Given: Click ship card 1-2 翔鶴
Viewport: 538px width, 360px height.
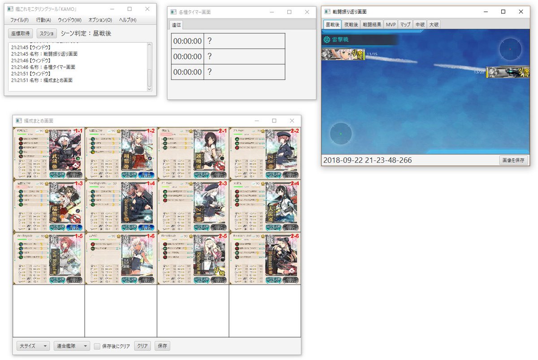Looking at the screenshot, I should tap(121, 153).
